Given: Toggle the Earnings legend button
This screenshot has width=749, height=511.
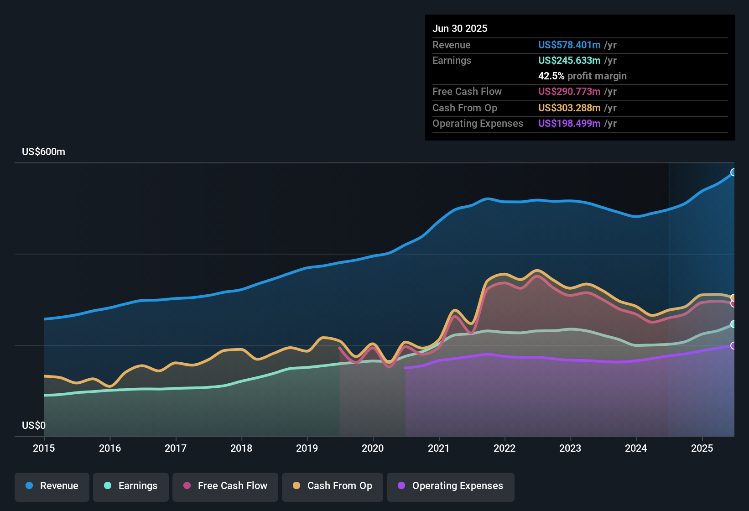Looking at the screenshot, I should tap(131, 487).
